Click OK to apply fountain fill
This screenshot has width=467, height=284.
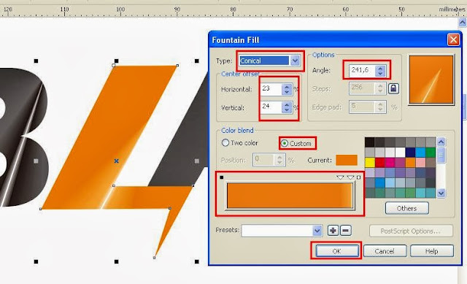[x=337, y=251]
